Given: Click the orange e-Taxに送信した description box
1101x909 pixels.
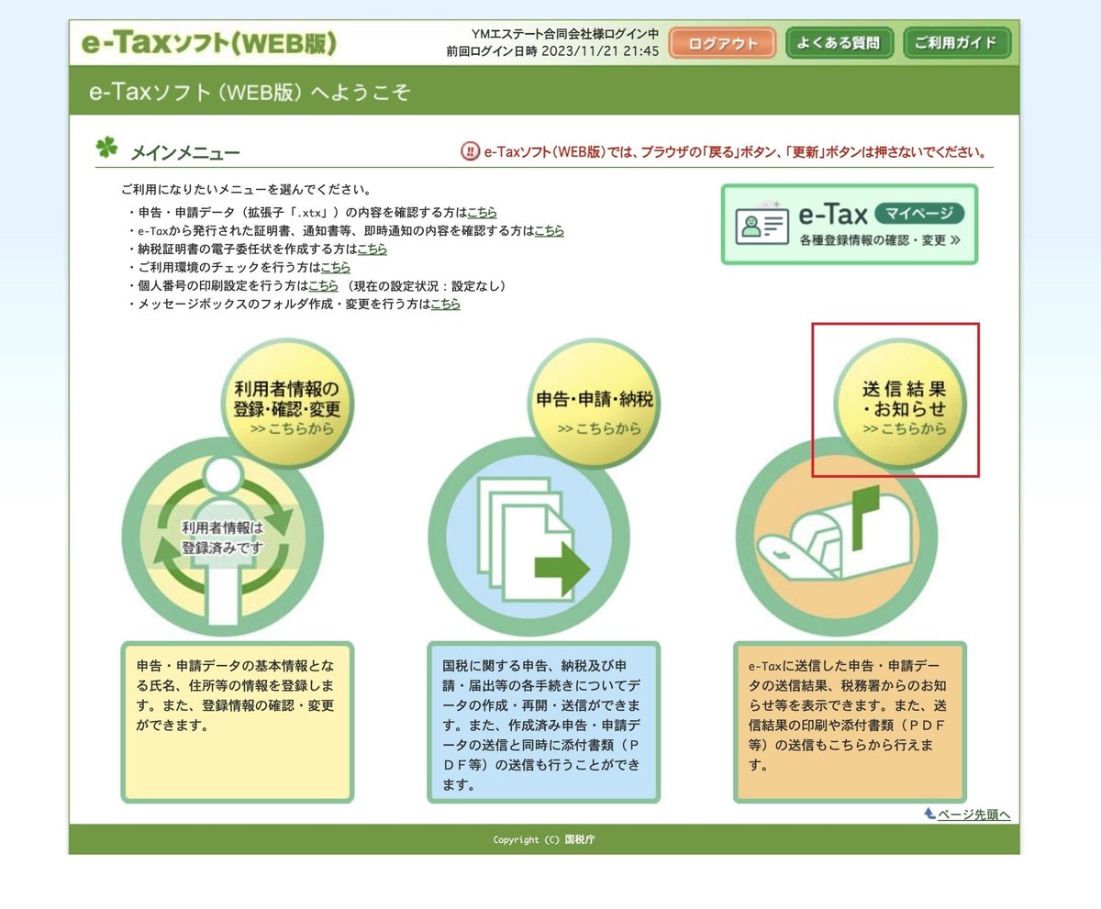Looking at the screenshot, I should tap(851, 722).
